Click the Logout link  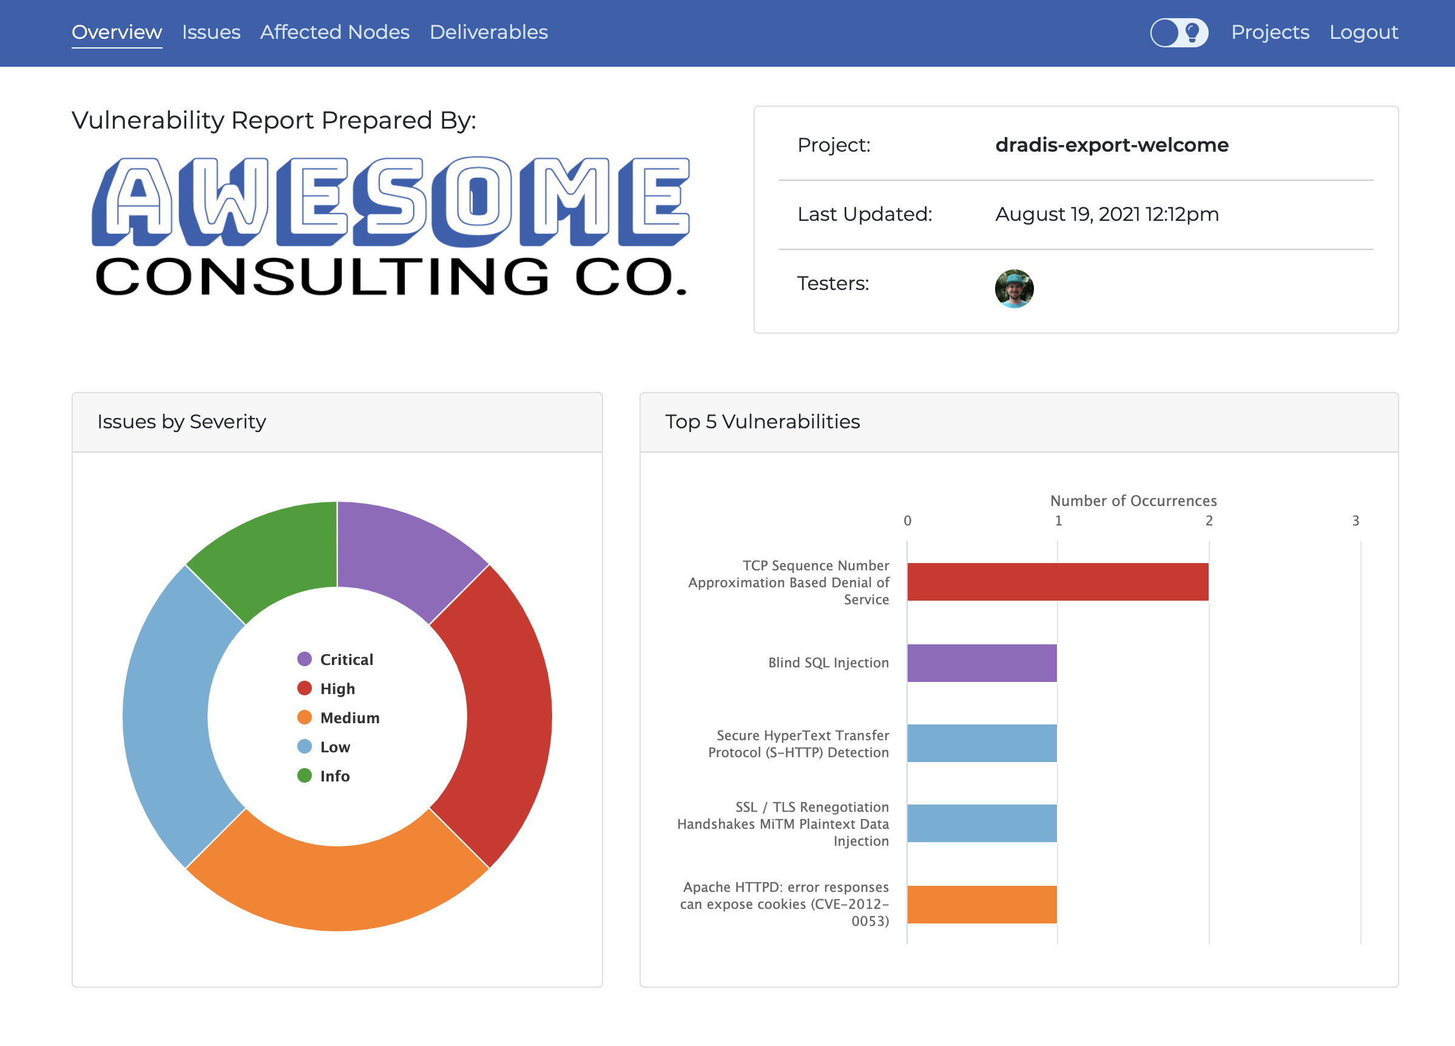click(x=1363, y=32)
